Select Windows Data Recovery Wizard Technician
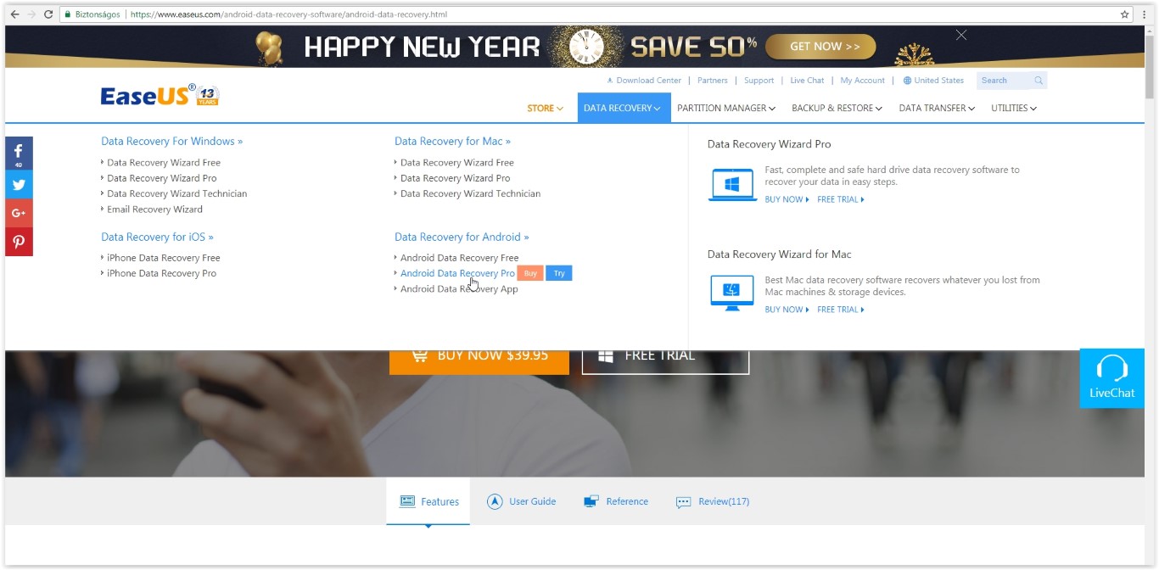This screenshot has height=570, width=1159. click(x=177, y=193)
